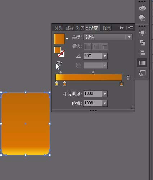This screenshot has width=153, height=180.
Task: Click the top center handle of rectangle
Action: (x=26, y=92)
